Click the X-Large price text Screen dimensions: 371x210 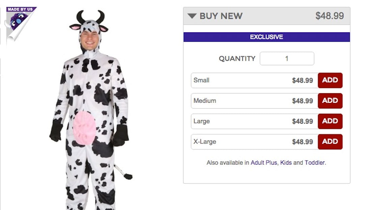point(303,142)
